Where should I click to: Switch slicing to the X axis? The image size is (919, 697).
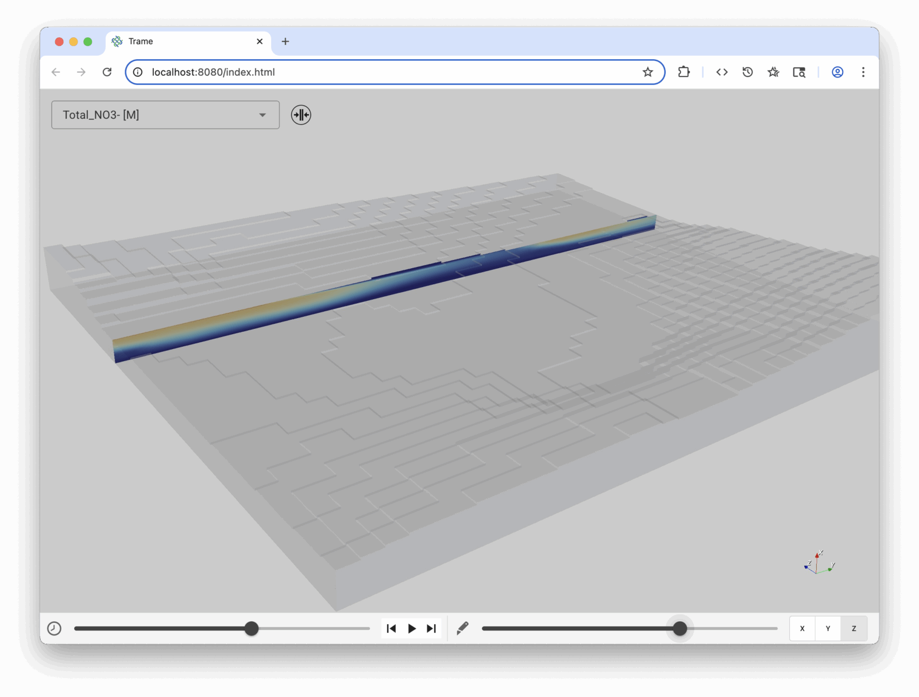tap(802, 628)
